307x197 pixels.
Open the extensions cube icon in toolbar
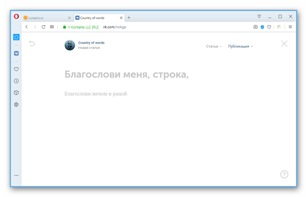(279, 27)
